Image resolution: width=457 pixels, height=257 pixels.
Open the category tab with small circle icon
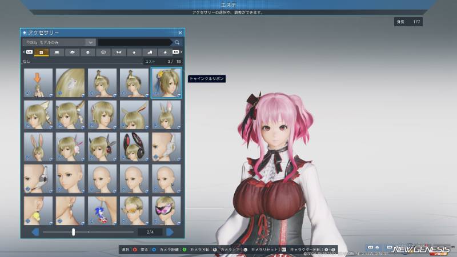(x=88, y=52)
